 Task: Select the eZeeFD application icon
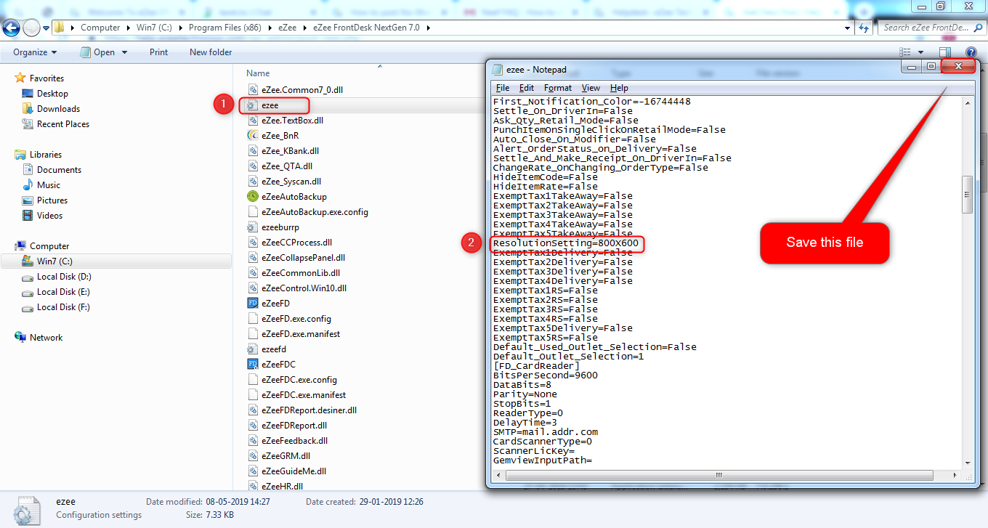pos(253,303)
